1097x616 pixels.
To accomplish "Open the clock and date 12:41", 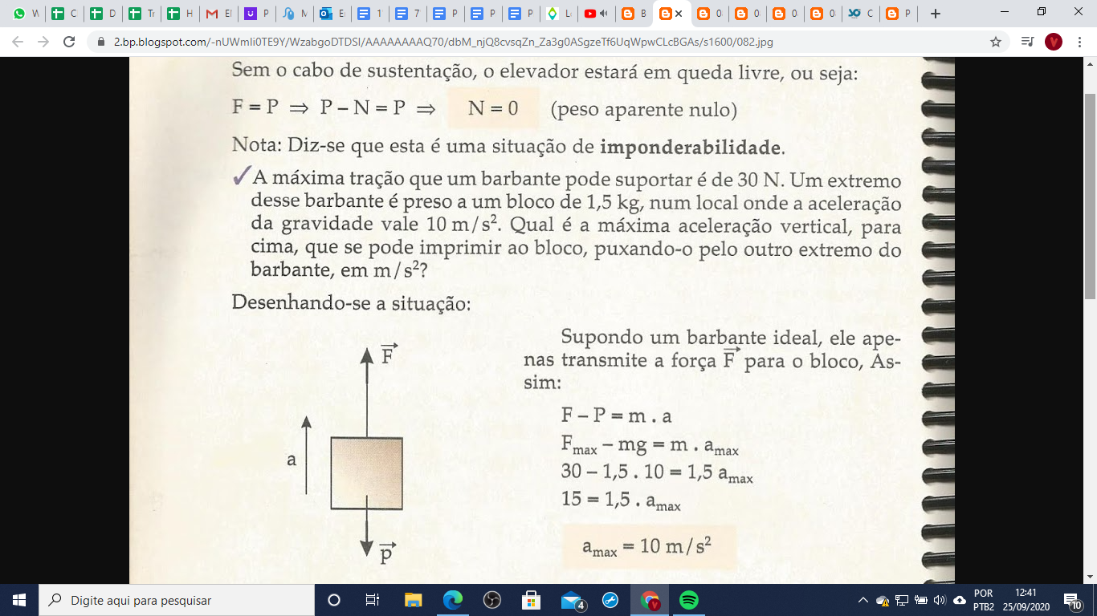I will click(x=1026, y=600).
